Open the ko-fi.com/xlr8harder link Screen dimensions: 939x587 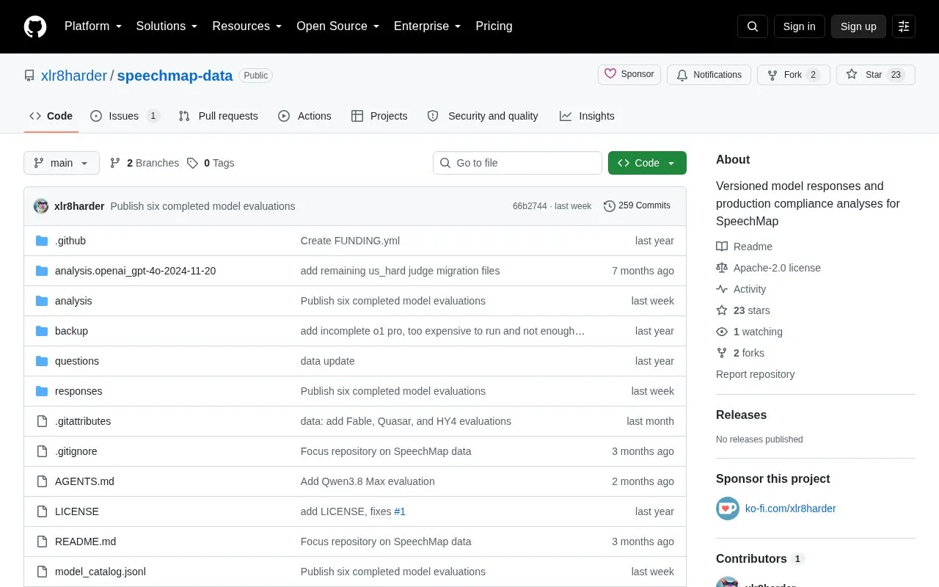pos(791,508)
